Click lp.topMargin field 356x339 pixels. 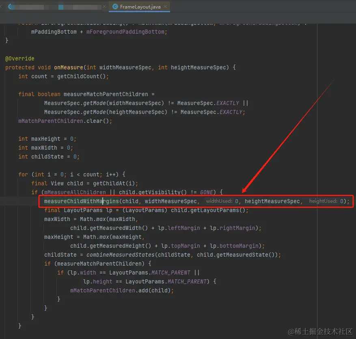(x=181, y=246)
